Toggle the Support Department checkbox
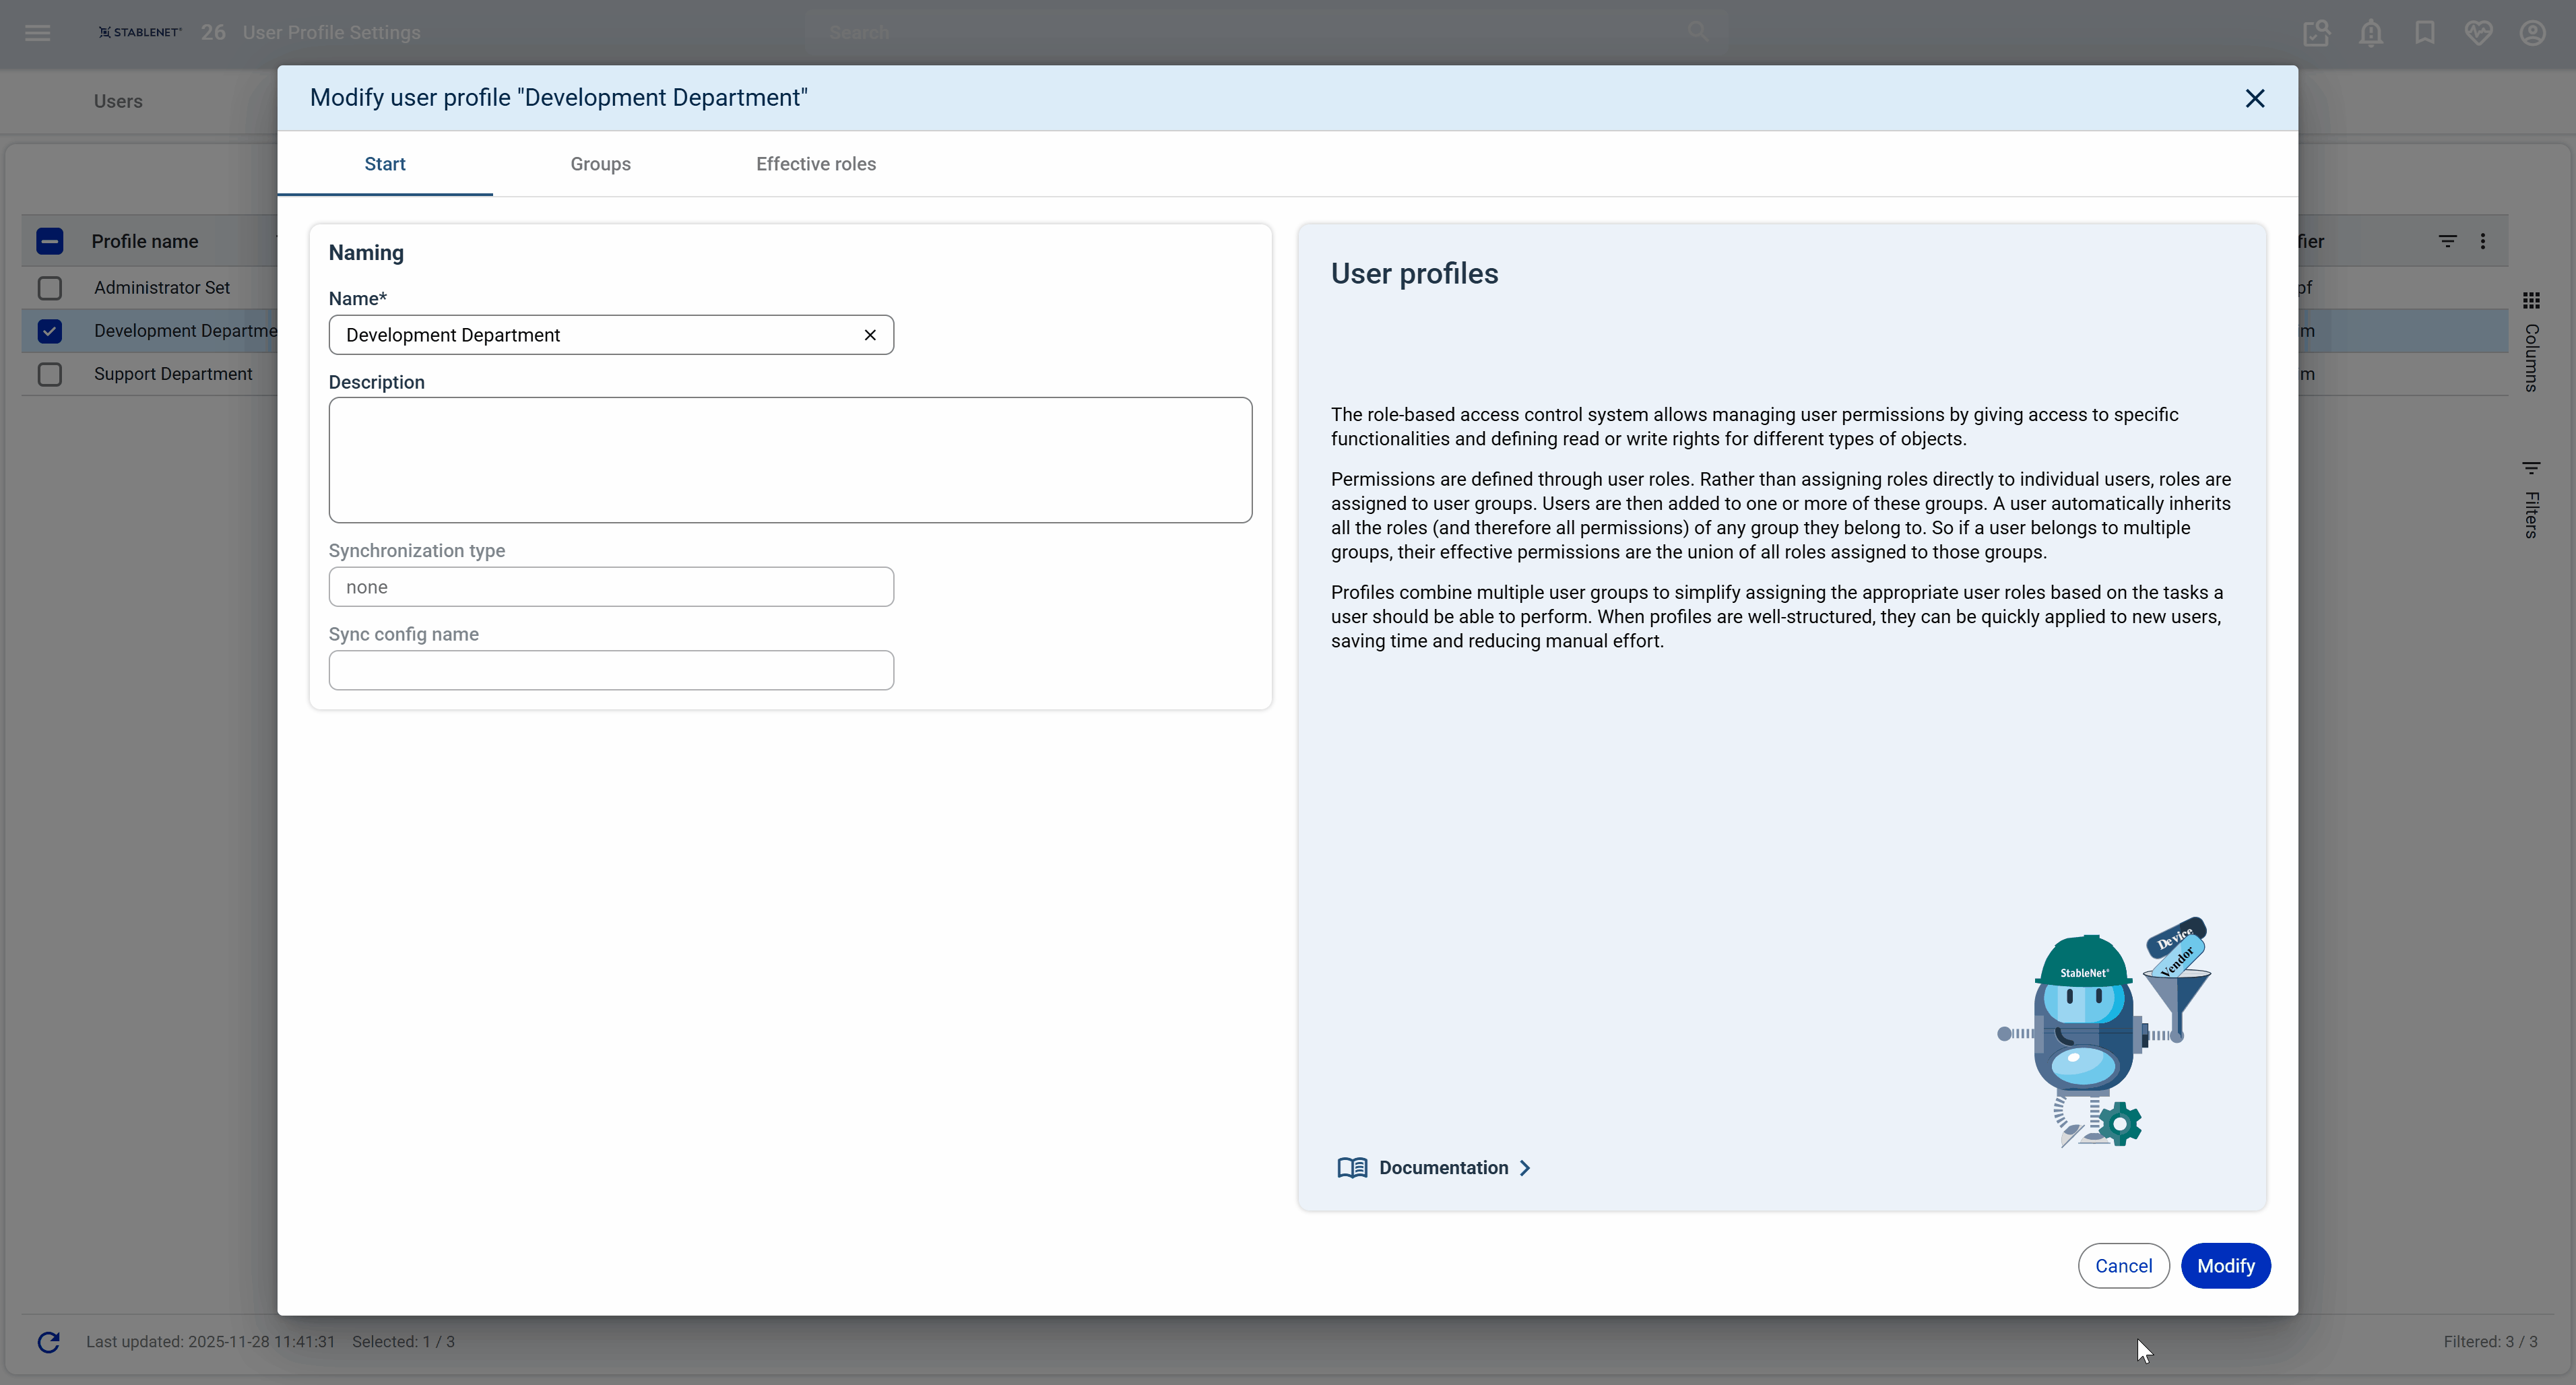The width and height of the screenshot is (2576, 1385). (x=50, y=374)
